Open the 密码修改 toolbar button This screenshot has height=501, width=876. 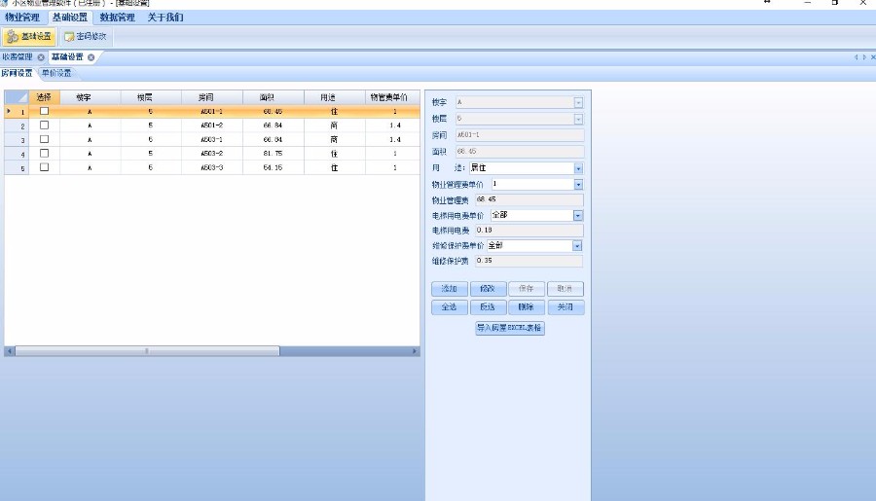tap(86, 37)
